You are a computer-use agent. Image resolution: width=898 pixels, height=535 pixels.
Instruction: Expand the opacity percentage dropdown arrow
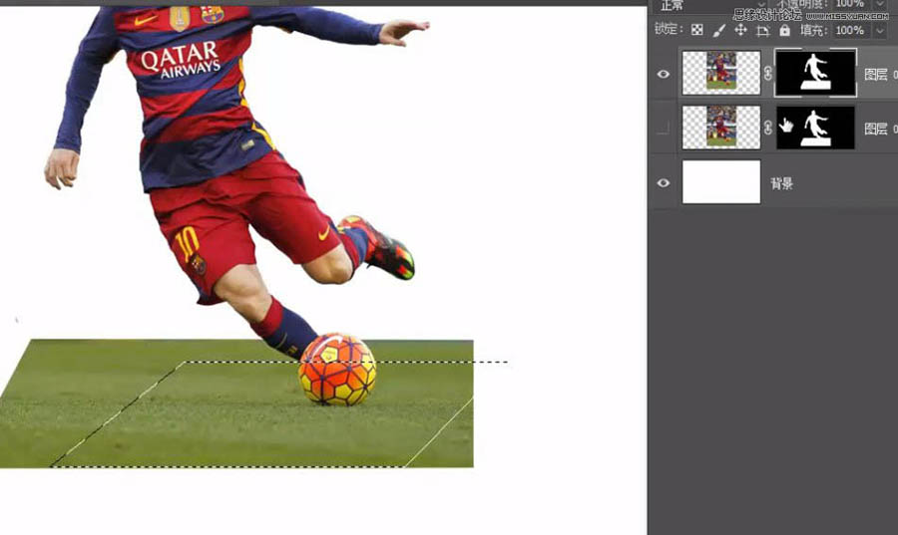point(879,6)
